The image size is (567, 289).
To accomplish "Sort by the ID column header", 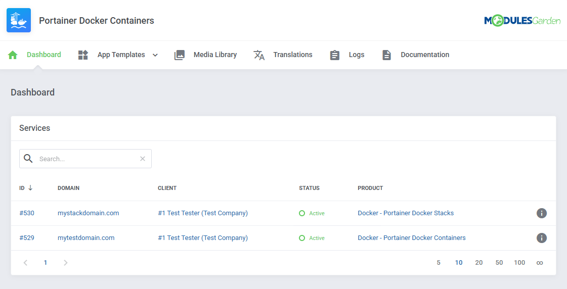I will click(x=22, y=188).
